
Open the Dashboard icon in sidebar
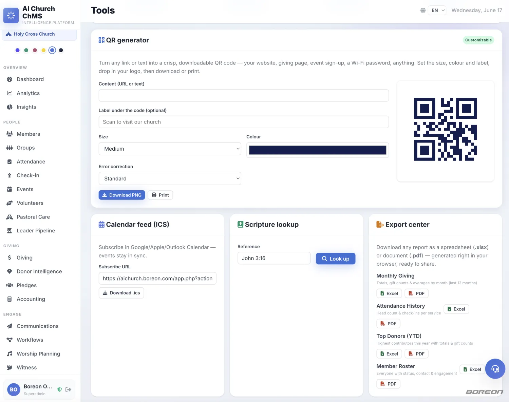tap(10, 79)
